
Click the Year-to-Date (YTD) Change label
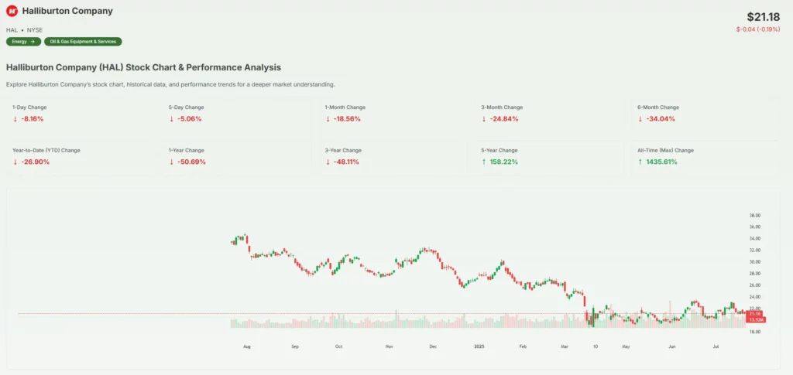(46, 150)
